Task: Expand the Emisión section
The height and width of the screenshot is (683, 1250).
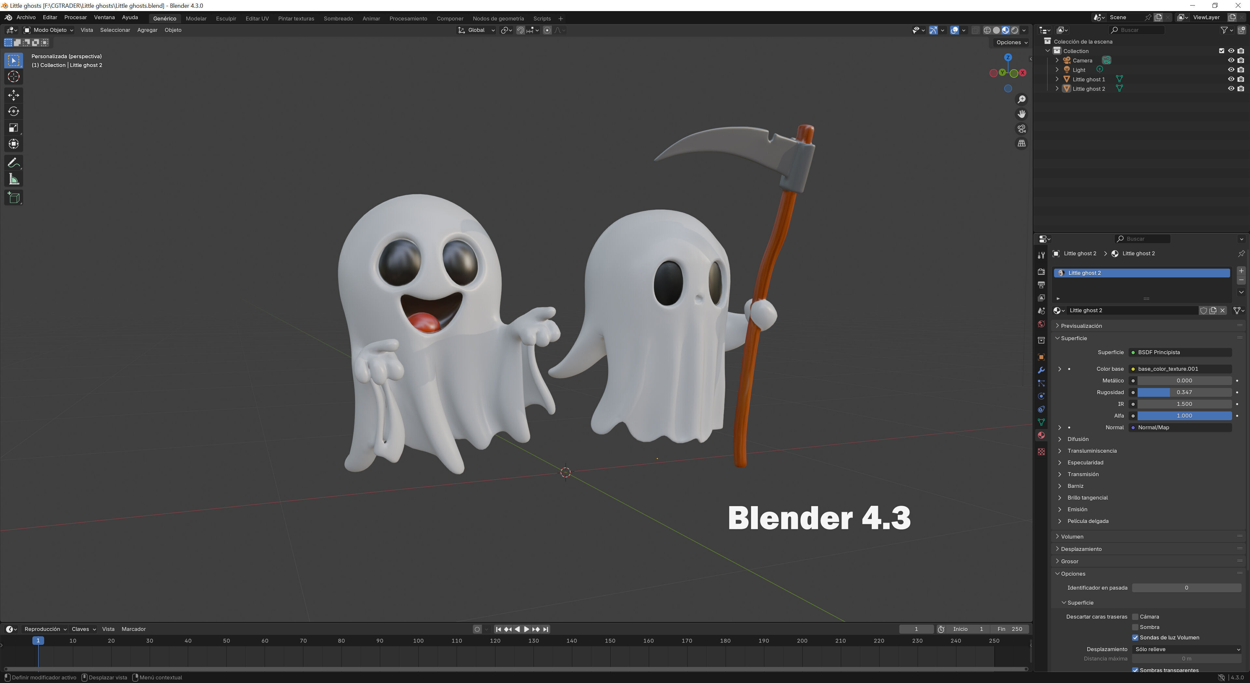Action: (x=1077, y=509)
